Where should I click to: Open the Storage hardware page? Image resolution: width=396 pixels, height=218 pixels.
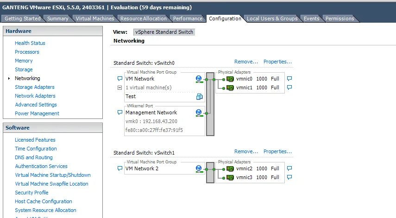[x=24, y=69]
